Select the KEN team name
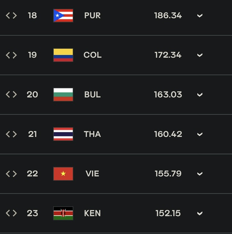This screenshot has height=234, width=232. coord(93,213)
